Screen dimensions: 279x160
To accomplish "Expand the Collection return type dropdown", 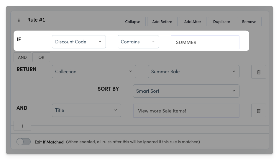I will point(94,72).
